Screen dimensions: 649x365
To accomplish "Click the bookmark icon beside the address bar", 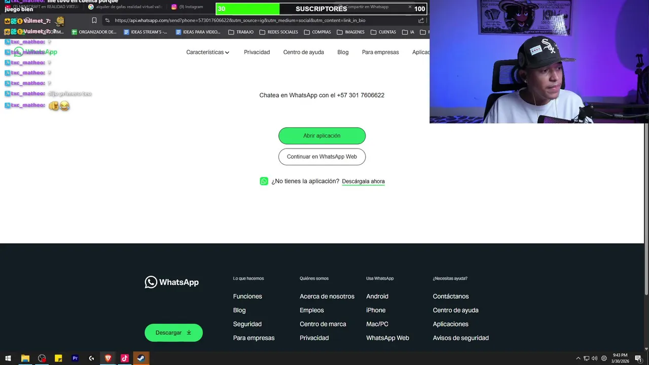I will [x=94, y=20].
